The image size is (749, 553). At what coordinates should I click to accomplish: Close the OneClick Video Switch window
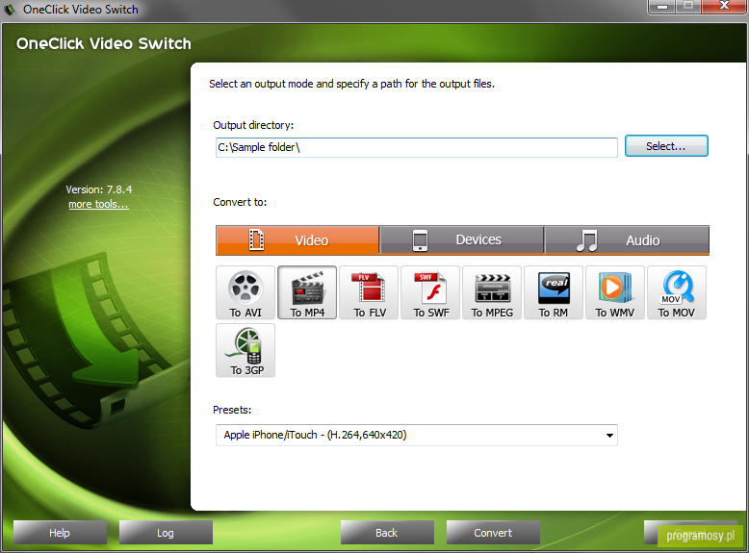724,6
